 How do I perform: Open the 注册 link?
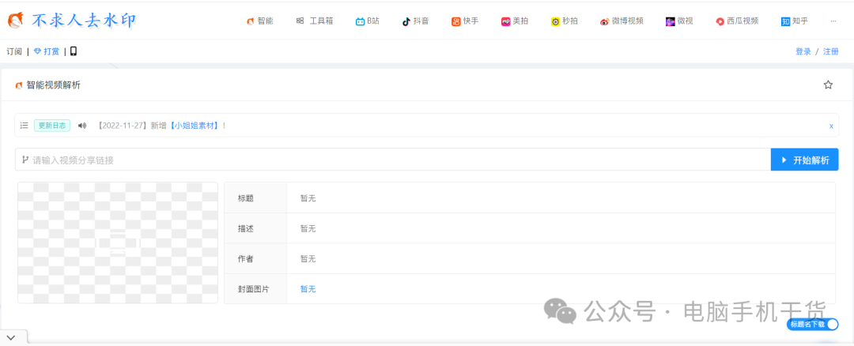pyautogui.click(x=831, y=51)
